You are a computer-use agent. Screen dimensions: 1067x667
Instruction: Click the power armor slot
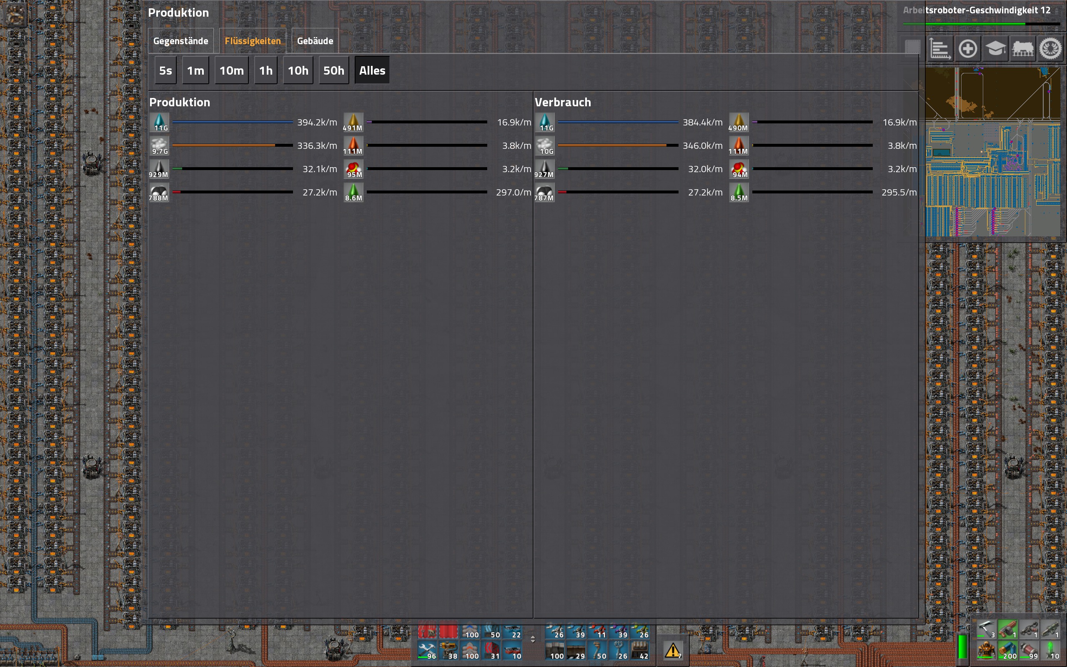(x=986, y=650)
